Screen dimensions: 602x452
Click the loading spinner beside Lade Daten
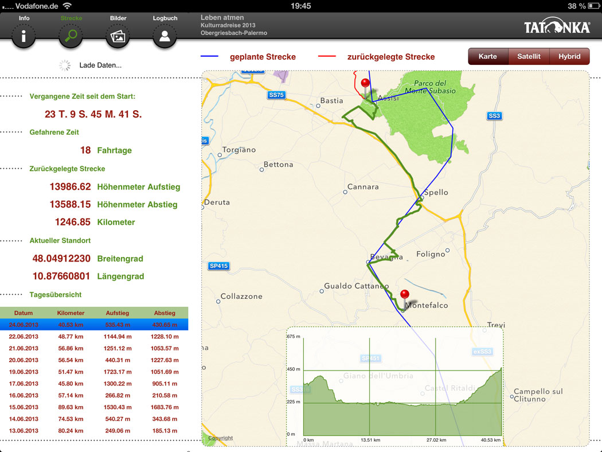[x=65, y=65]
